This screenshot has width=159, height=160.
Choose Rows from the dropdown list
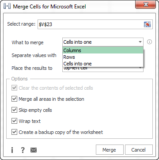click(103, 57)
